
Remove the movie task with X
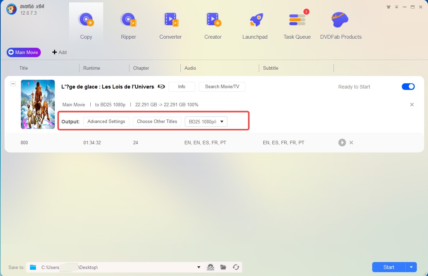[412, 105]
